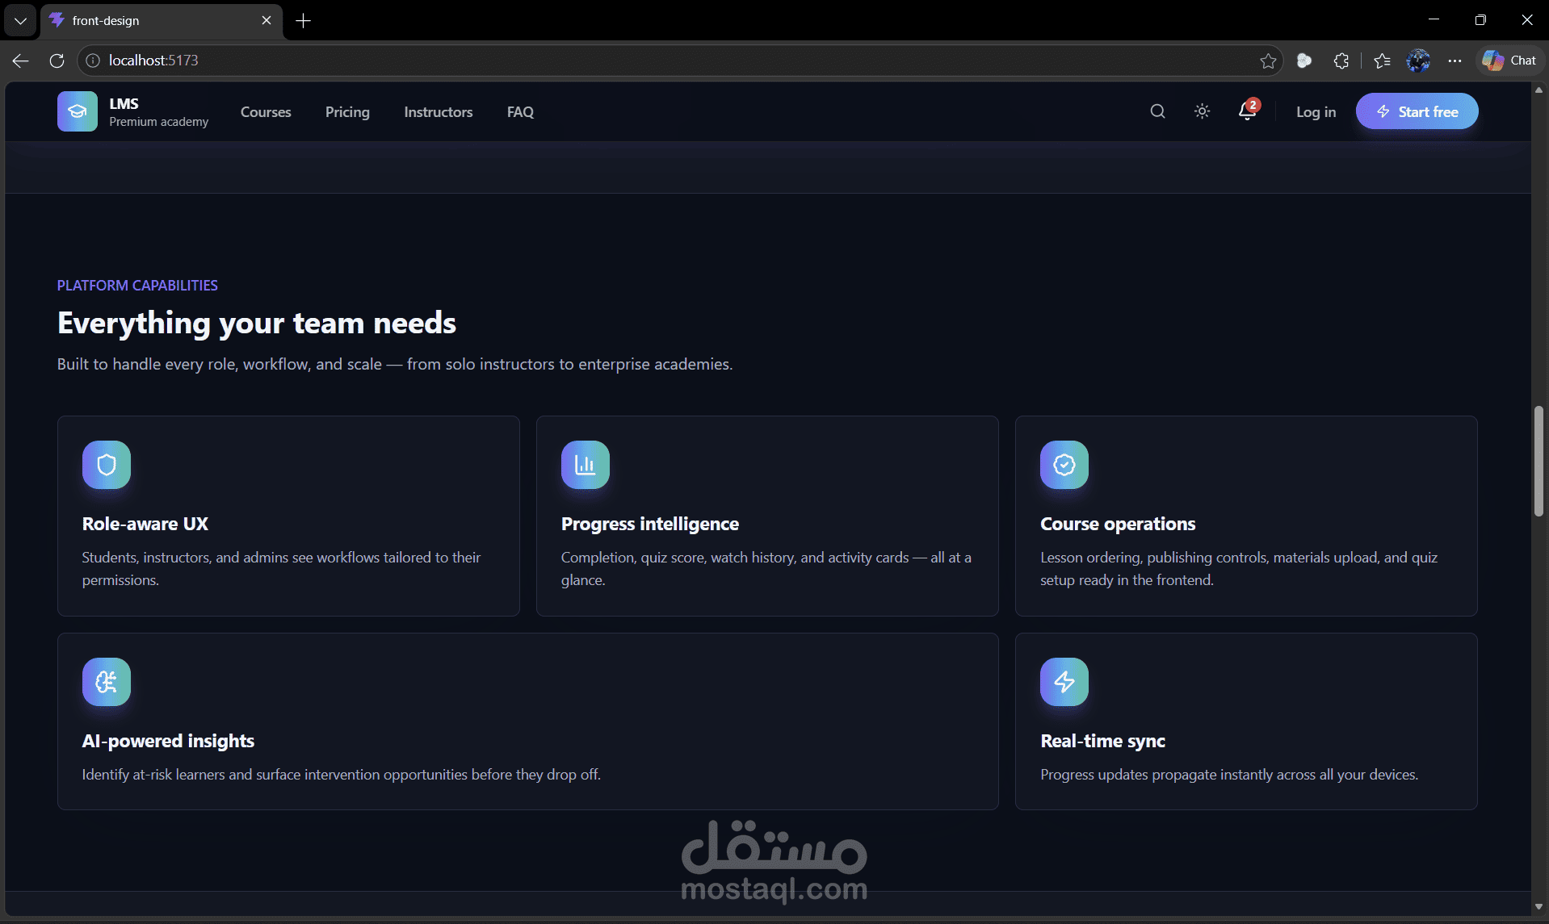
Task: Click the Real-time sync lightning icon
Action: [x=1064, y=682]
